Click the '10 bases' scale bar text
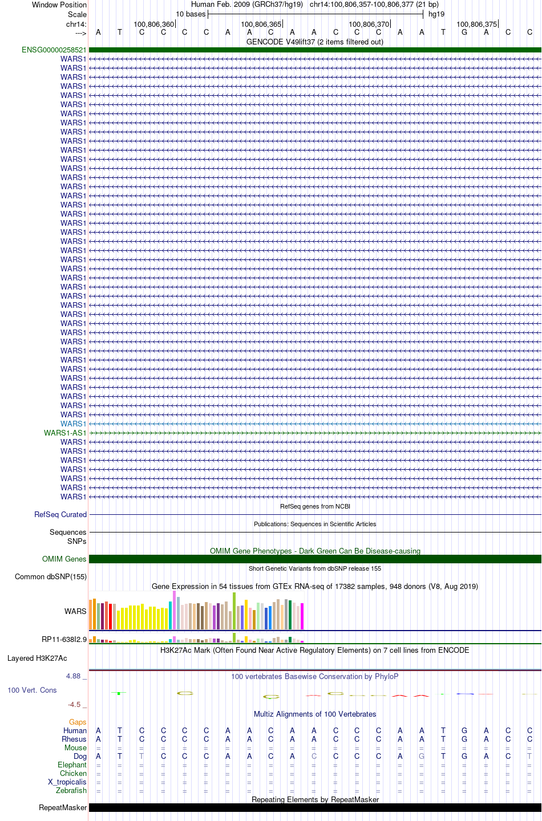The height and width of the screenshot is (821, 542). [191, 14]
